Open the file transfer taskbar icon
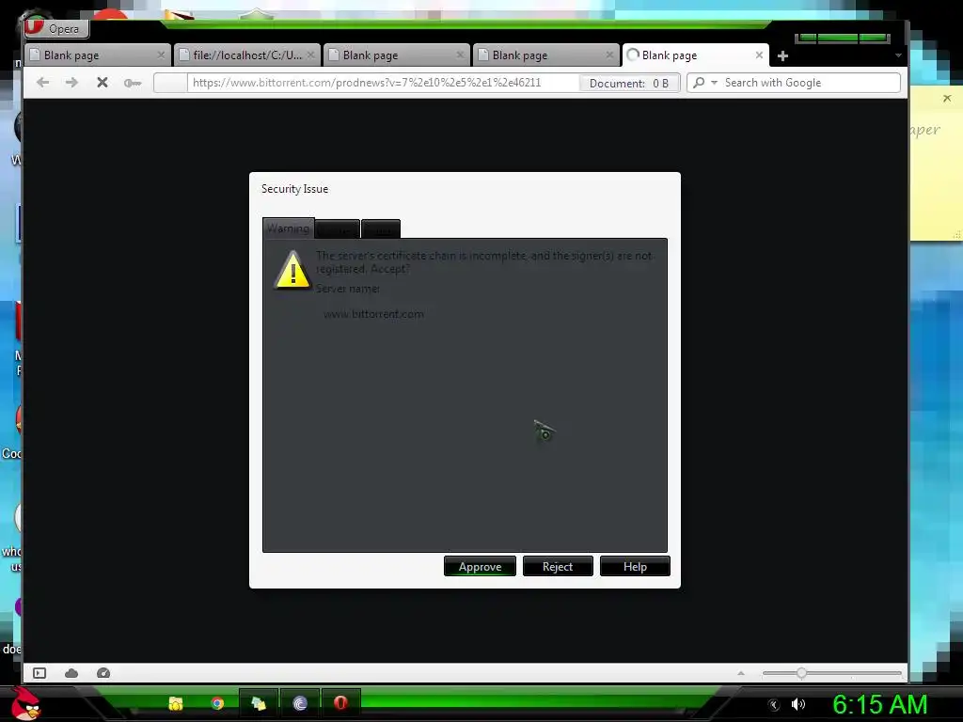Viewport: 963px width, 722px height. point(258,703)
